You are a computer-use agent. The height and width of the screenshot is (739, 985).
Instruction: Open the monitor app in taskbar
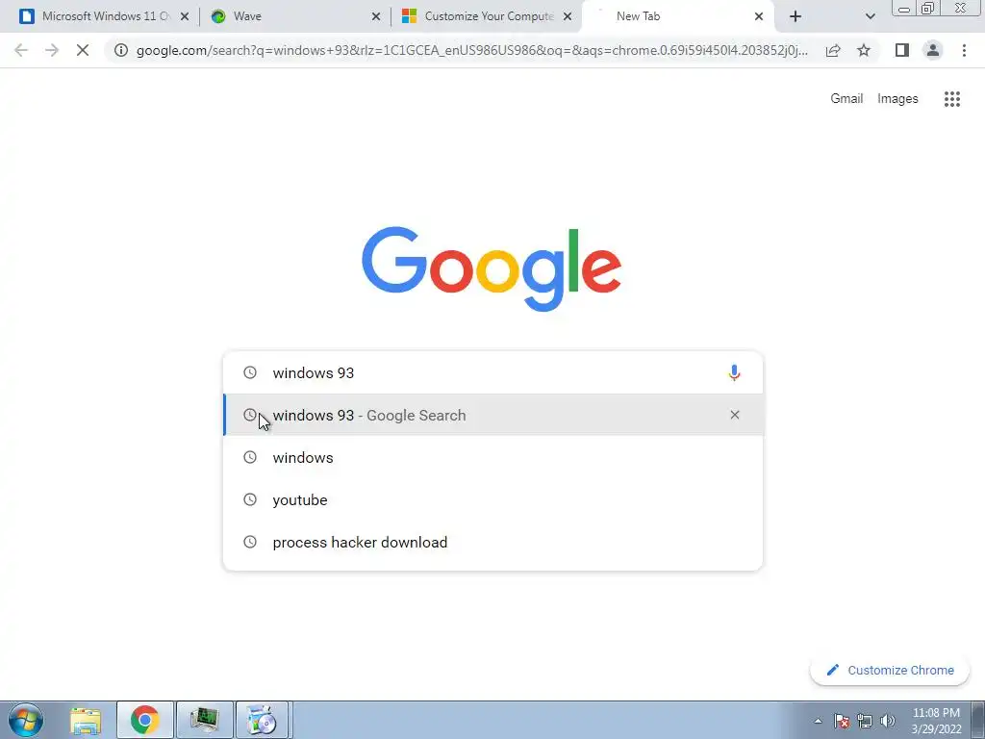(x=204, y=720)
